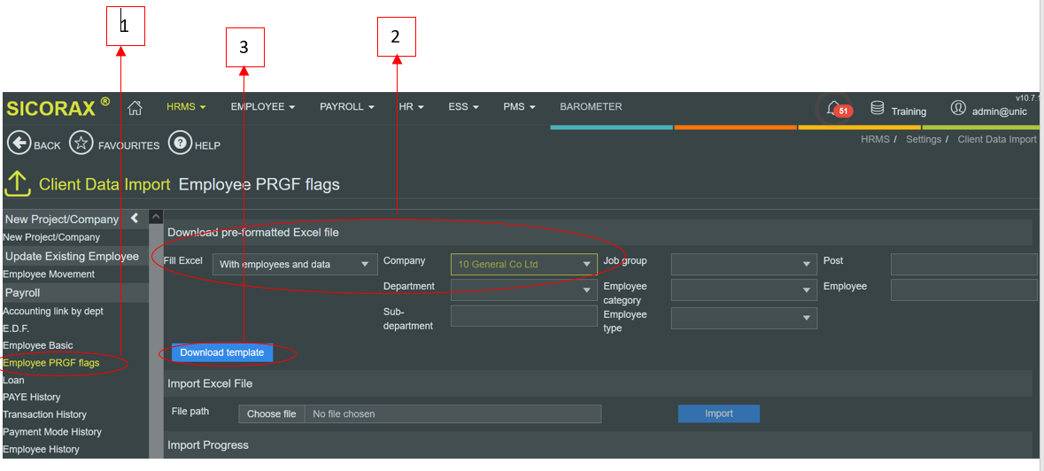Viewport: 1044px width, 471px height.
Task: Click Choose file to select a file
Action: point(271,413)
